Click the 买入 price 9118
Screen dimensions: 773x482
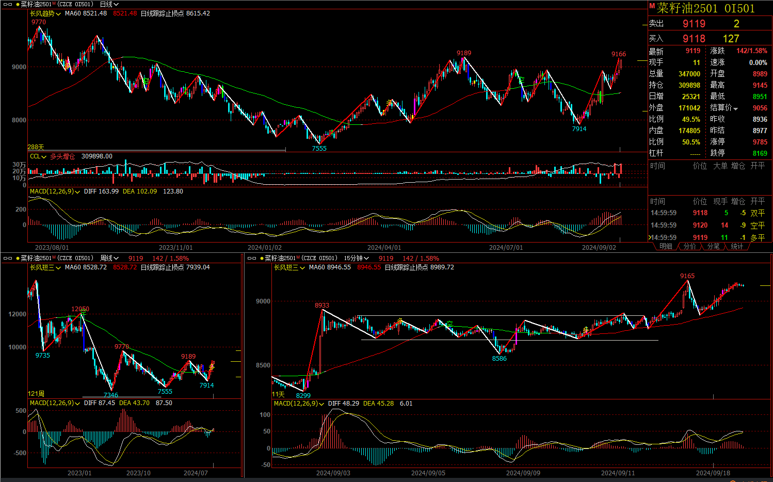[x=694, y=39]
